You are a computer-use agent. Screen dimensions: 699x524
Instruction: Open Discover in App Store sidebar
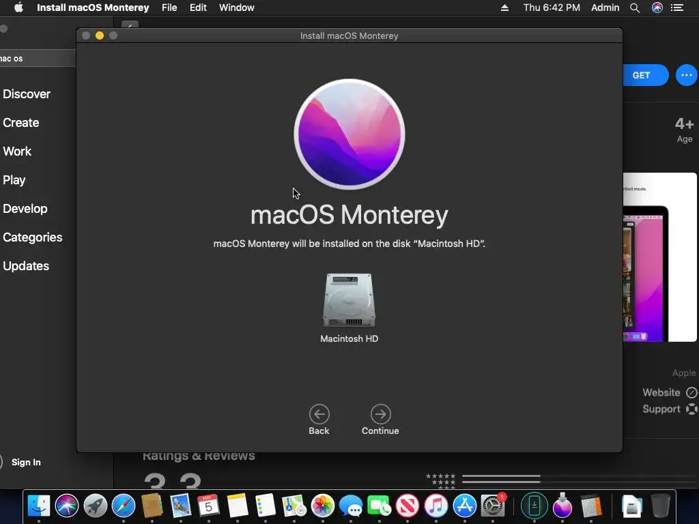pyautogui.click(x=27, y=94)
